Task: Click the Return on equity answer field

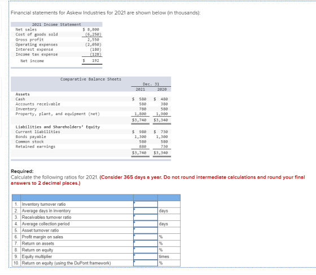Action: click(146, 250)
